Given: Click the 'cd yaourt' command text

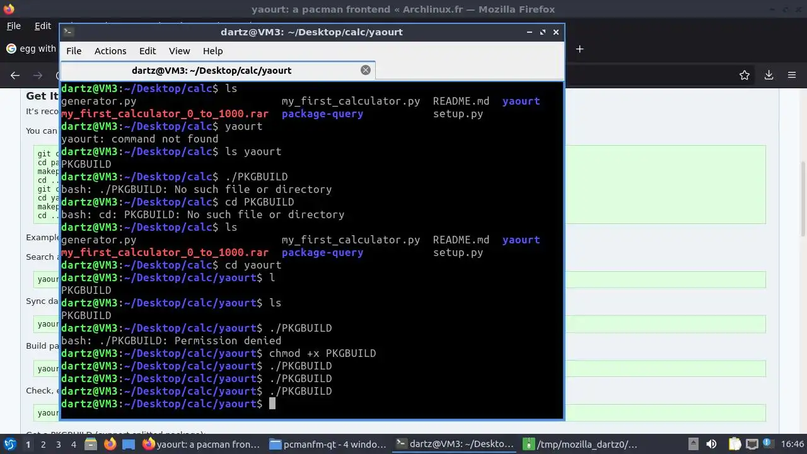Looking at the screenshot, I should tap(253, 265).
